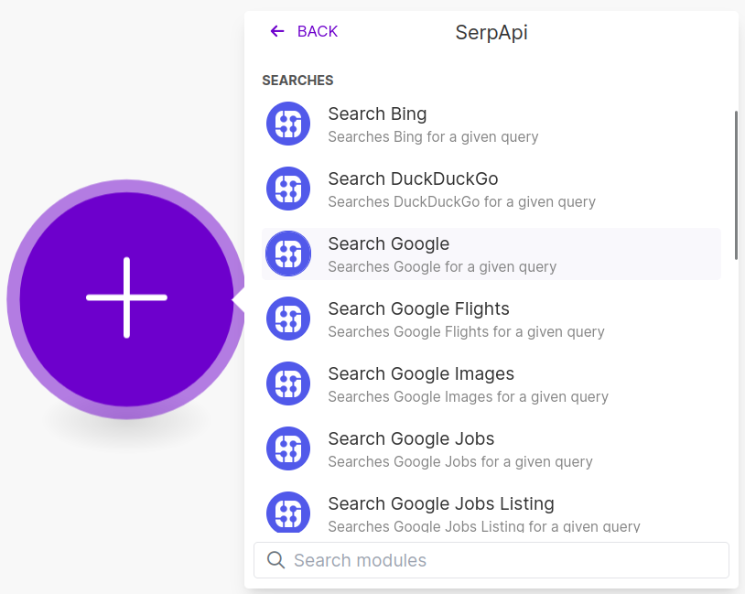Select 'Searches Google for a given query'
Image resolution: width=745 pixels, height=594 pixels.
(442, 267)
